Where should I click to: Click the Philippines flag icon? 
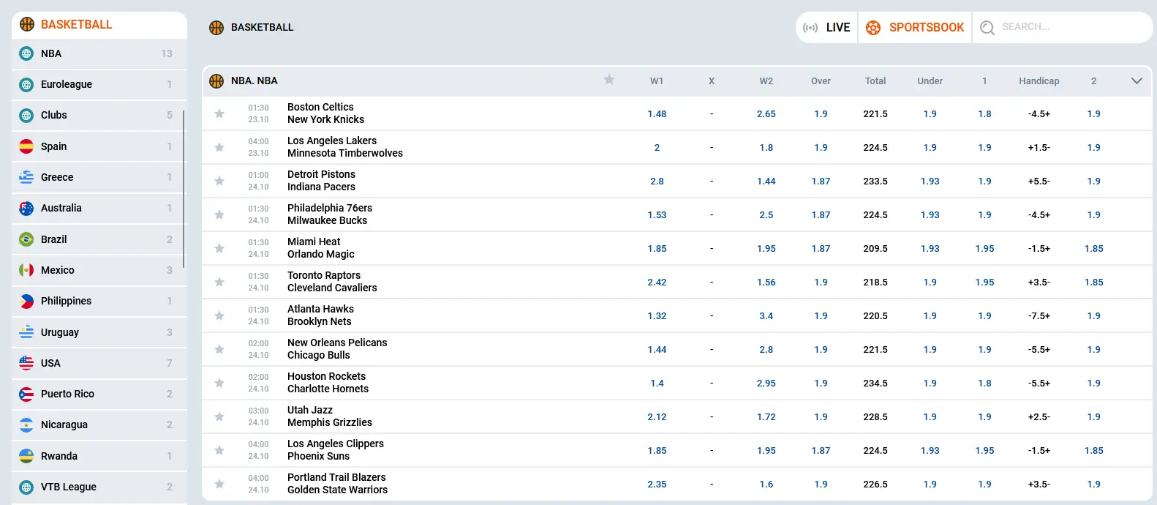(26, 302)
